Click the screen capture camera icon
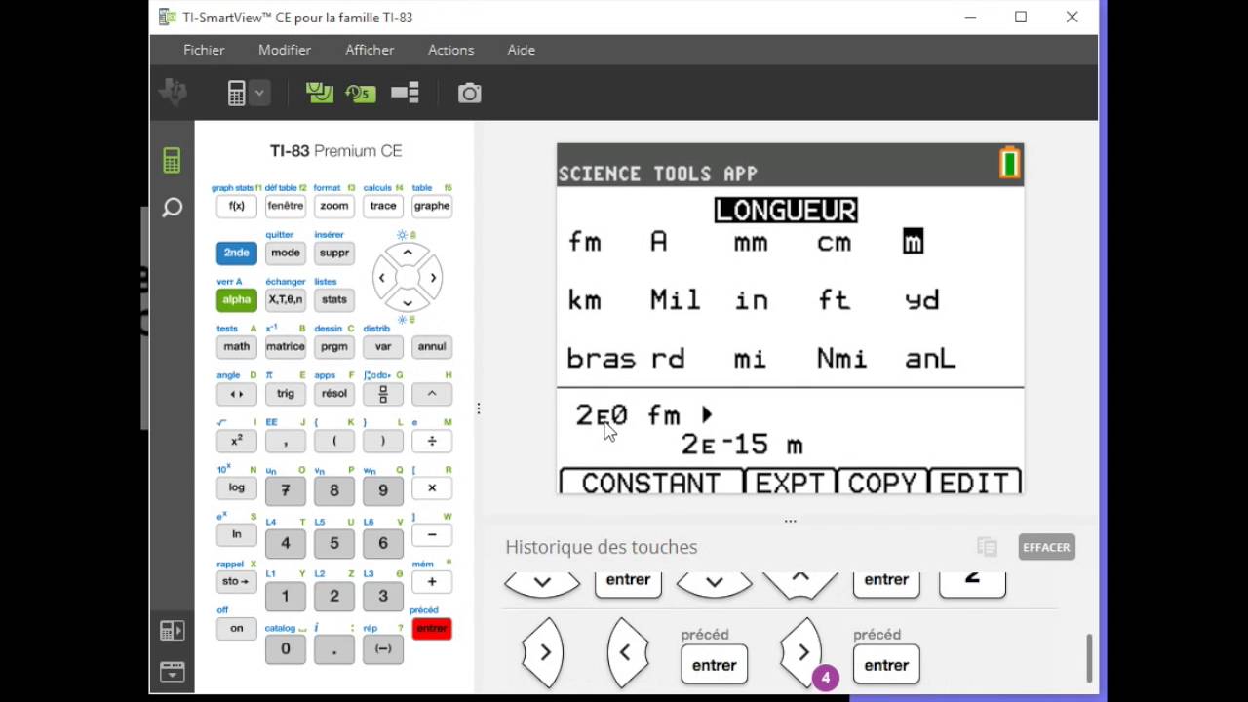 coord(470,93)
